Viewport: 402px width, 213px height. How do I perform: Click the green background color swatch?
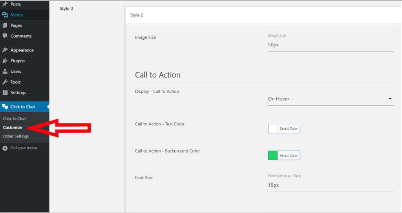point(273,156)
